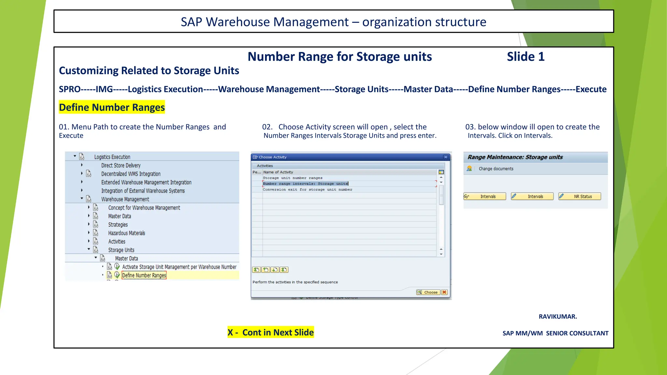Click the 'Activities' group header in dialog

265,166
